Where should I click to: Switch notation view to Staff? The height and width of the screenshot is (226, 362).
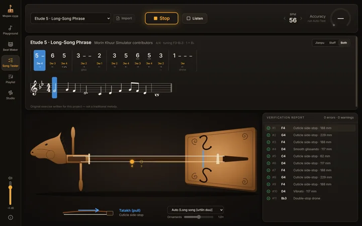(332, 43)
